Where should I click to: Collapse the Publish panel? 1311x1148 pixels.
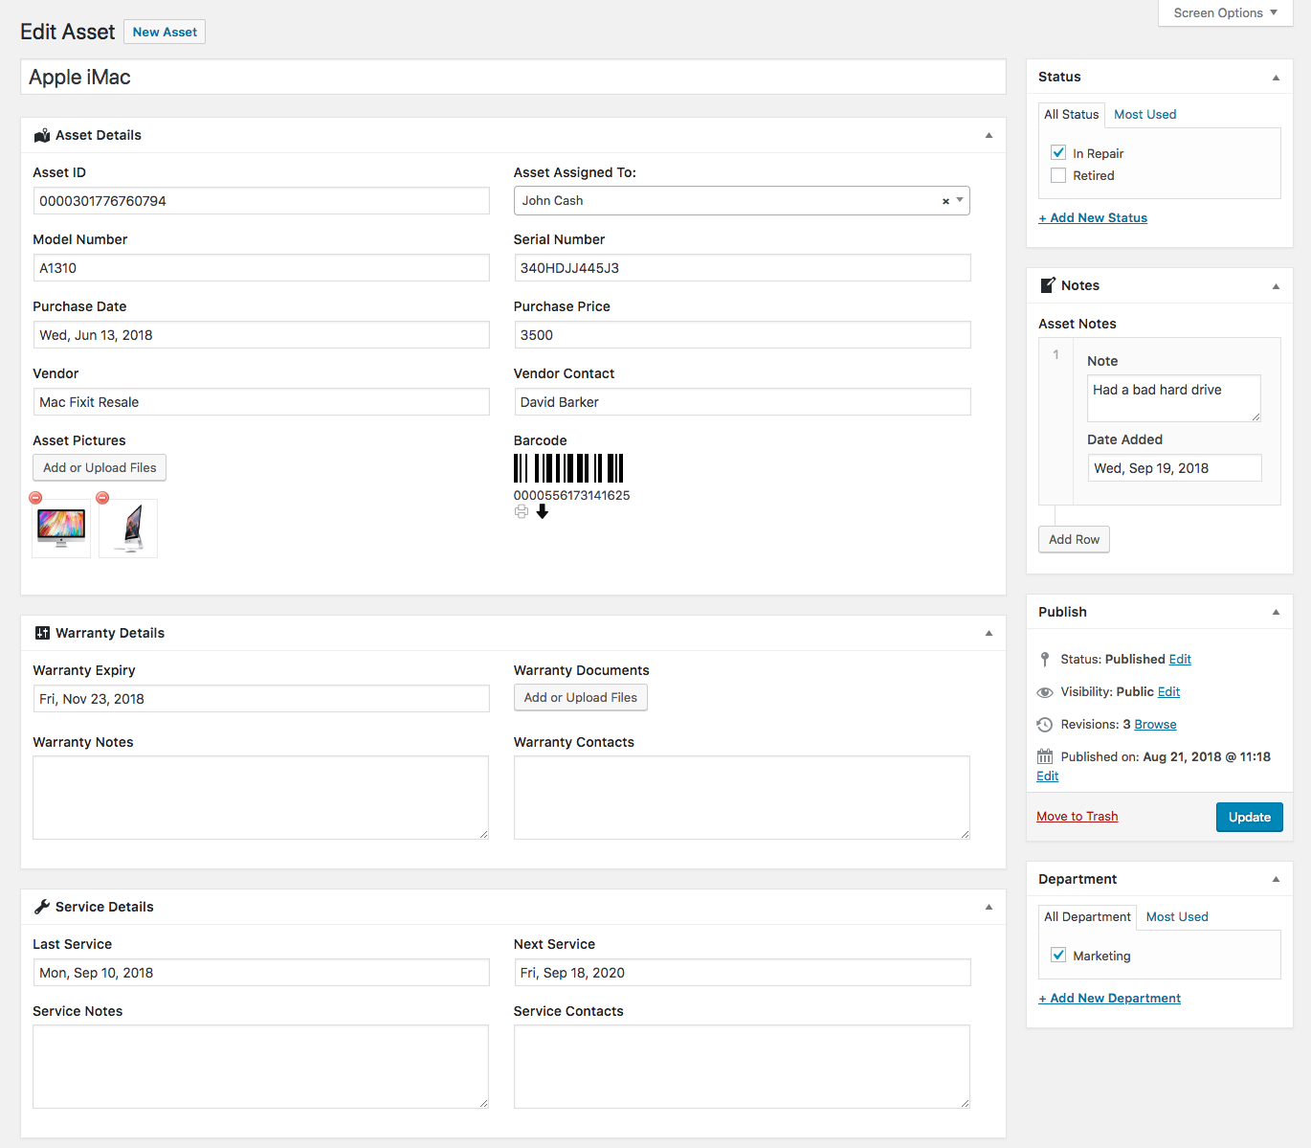[1276, 612]
